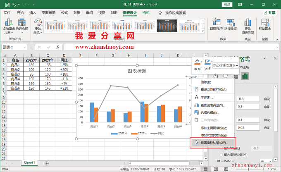Select 坐标轴值(E) radio button
Viewport: 281px width, 172px height.
pyautogui.click(x=221, y=148)
